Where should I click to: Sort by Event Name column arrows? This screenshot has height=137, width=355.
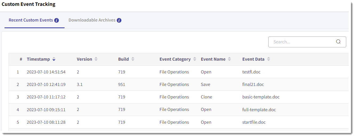[229, 59]
